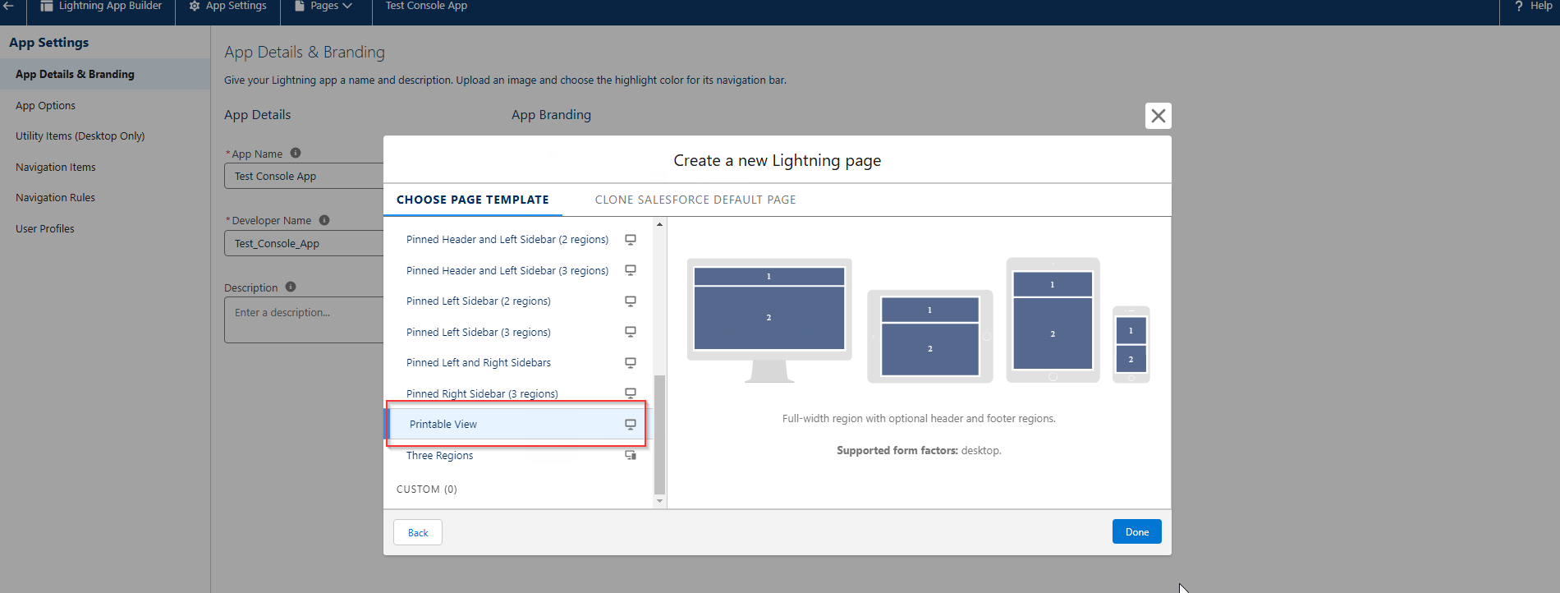Click the Developer Name info icon
This screenshot has height=593, width=1560.
click(324, 220)
